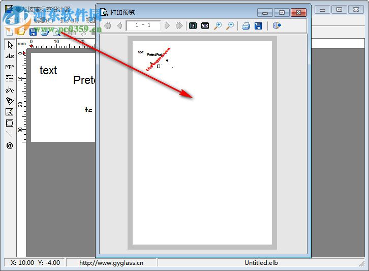Switch preview to page-width fit view
369x271 pixels.
(205, 25)
